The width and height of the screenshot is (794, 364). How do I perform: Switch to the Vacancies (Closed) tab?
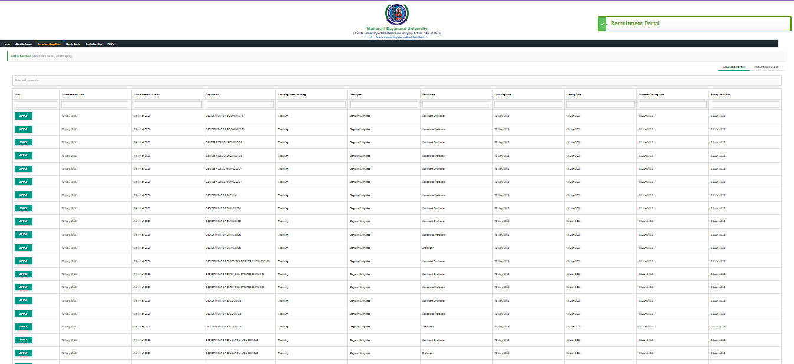[x=767, y=67]
